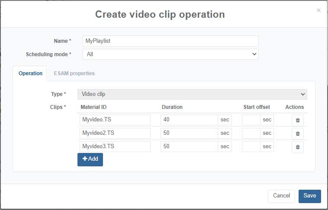Expand the Type dropdown showing Video clip
Image resolution: width=328 pixels, height=210 pixels.
192,94
